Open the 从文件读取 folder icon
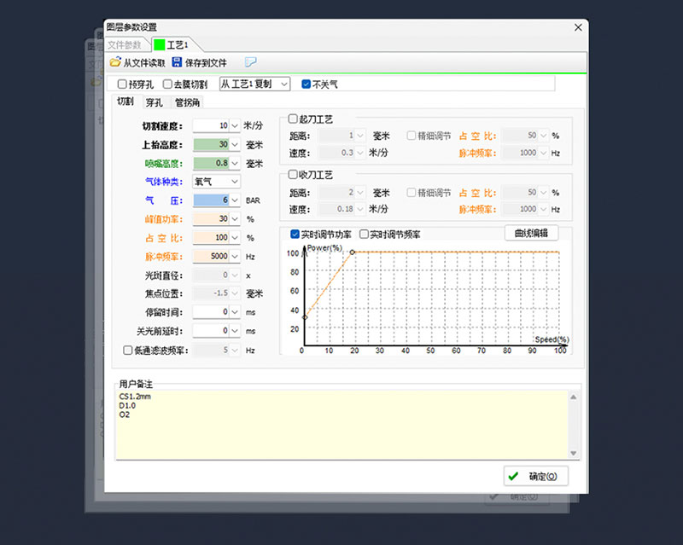The height and width of the screenshot is (545, 683). pyautogui.click(x=115, y=61)
